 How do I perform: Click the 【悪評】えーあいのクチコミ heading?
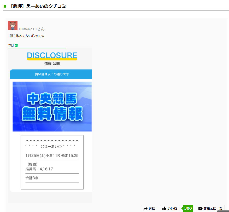[x=37, y=6]
